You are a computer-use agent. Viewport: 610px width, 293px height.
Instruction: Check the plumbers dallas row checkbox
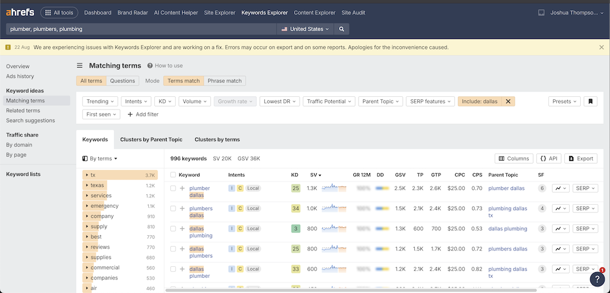pos(173,208)
